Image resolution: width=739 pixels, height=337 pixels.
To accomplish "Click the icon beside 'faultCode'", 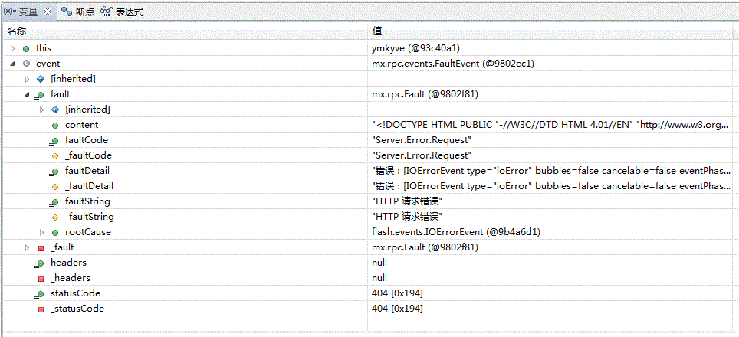I will pyautogui.click(x=54, y=141).
